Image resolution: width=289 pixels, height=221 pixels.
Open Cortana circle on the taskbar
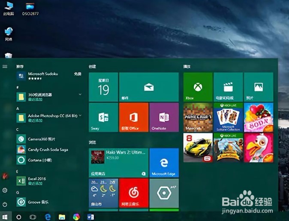point(18,217)
